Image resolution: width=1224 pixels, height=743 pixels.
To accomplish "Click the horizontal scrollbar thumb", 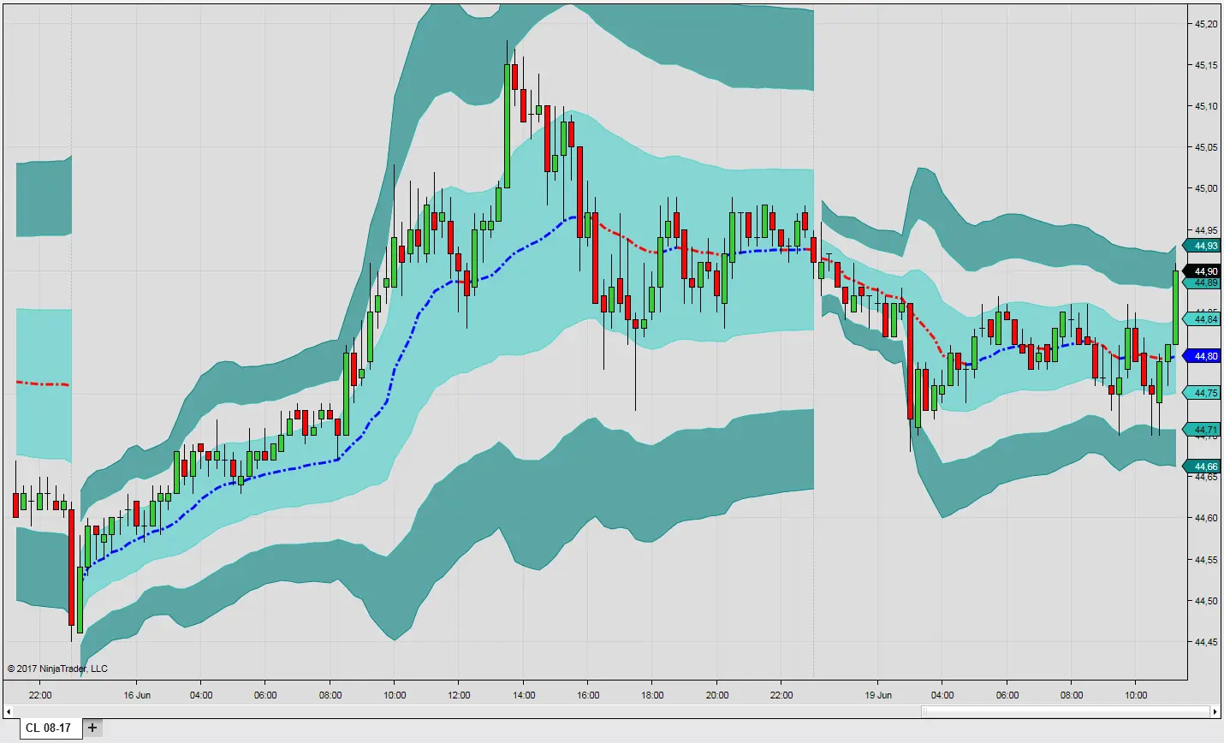I will pos(1065,711).
